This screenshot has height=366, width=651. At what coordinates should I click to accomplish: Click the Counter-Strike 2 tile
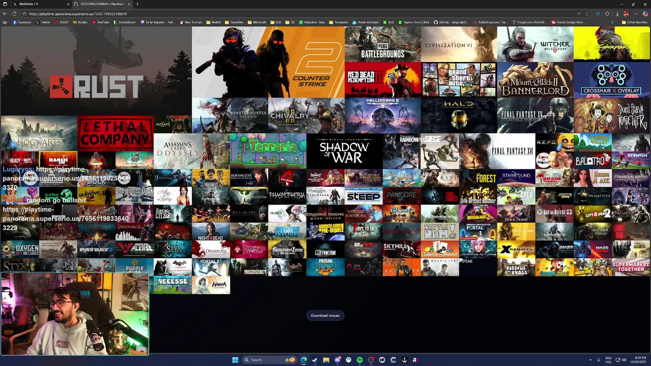tap(268, 62)
